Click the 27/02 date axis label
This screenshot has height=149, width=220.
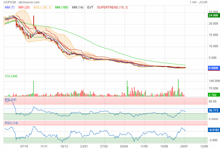(104, 146)
